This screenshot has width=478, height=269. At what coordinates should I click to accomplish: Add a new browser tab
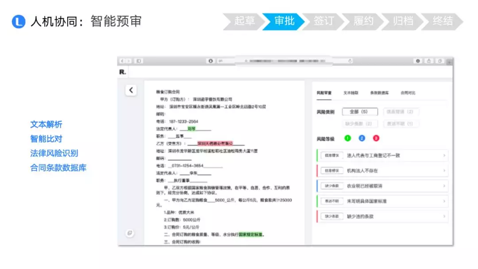tap(449, 62)
